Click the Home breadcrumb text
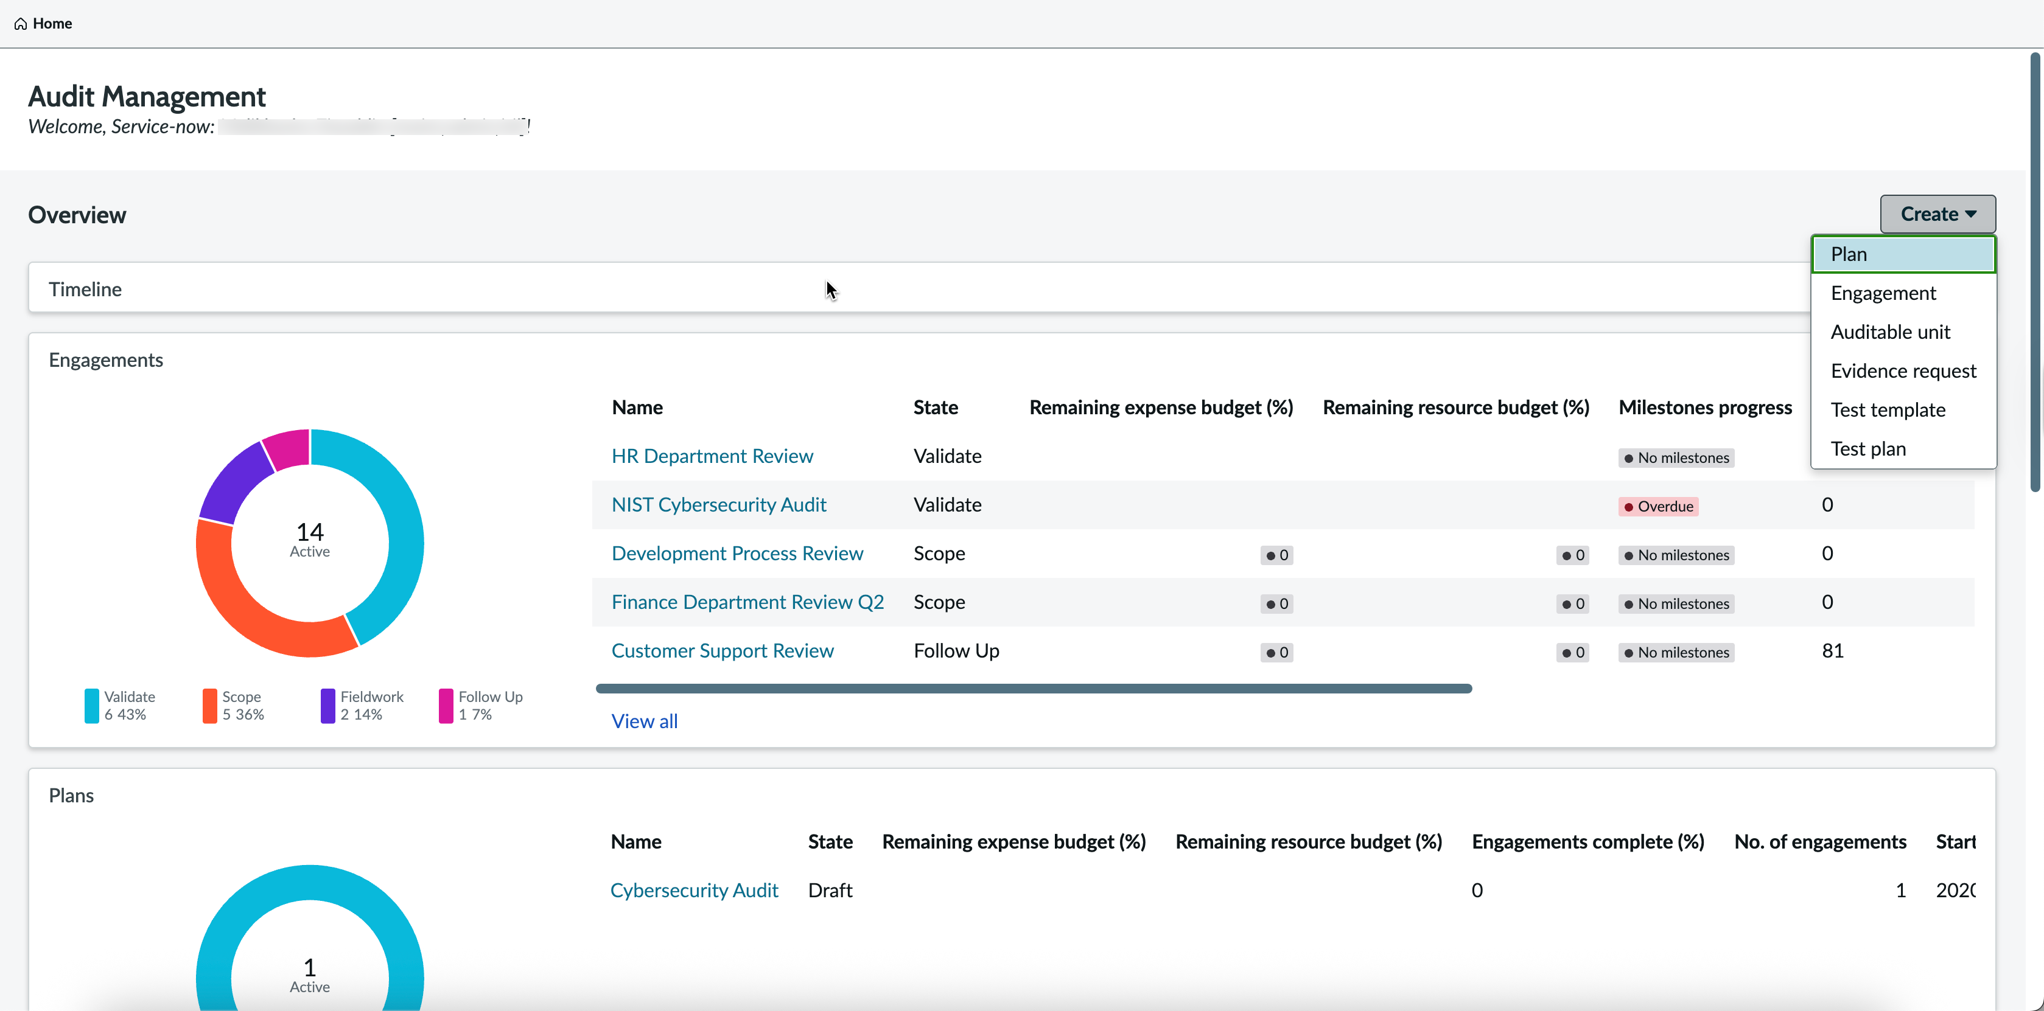This screenshot has height=1011, width=2044. coord(52,24)
